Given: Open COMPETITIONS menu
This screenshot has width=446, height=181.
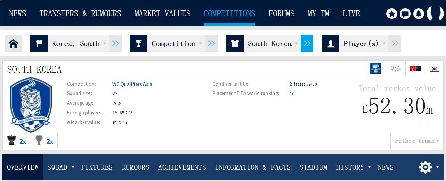Looking at the screenshot, I should tap(230, 14).
